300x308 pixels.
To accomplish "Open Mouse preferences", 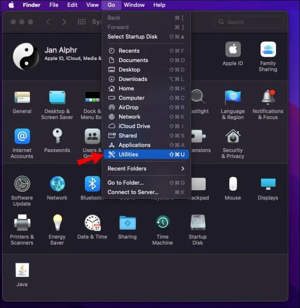I will pos(233,188).
